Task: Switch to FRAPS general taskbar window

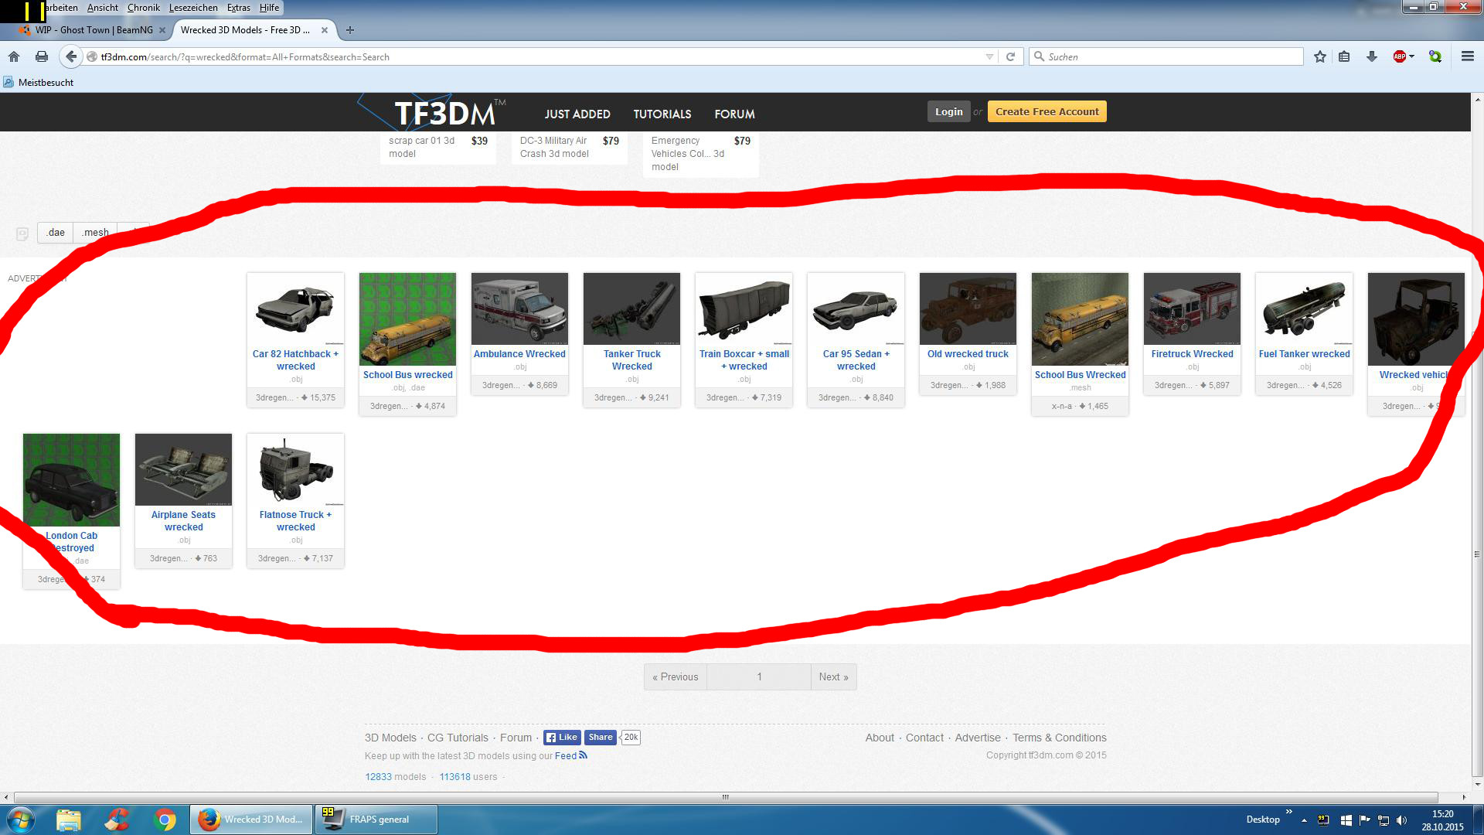Action: coord(376,820)
